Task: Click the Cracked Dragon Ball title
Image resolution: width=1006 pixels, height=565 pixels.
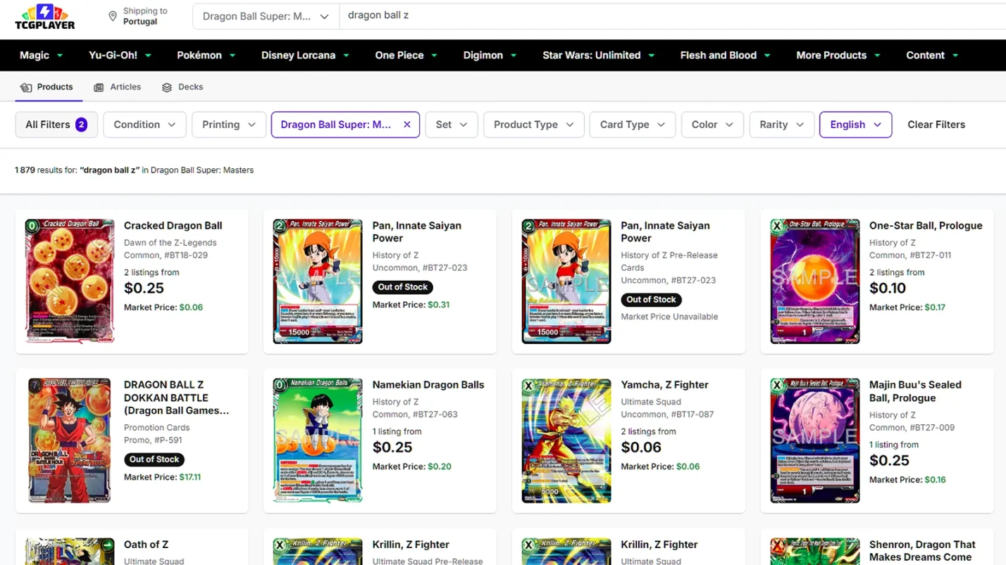Action: click(x=173, y=226)
